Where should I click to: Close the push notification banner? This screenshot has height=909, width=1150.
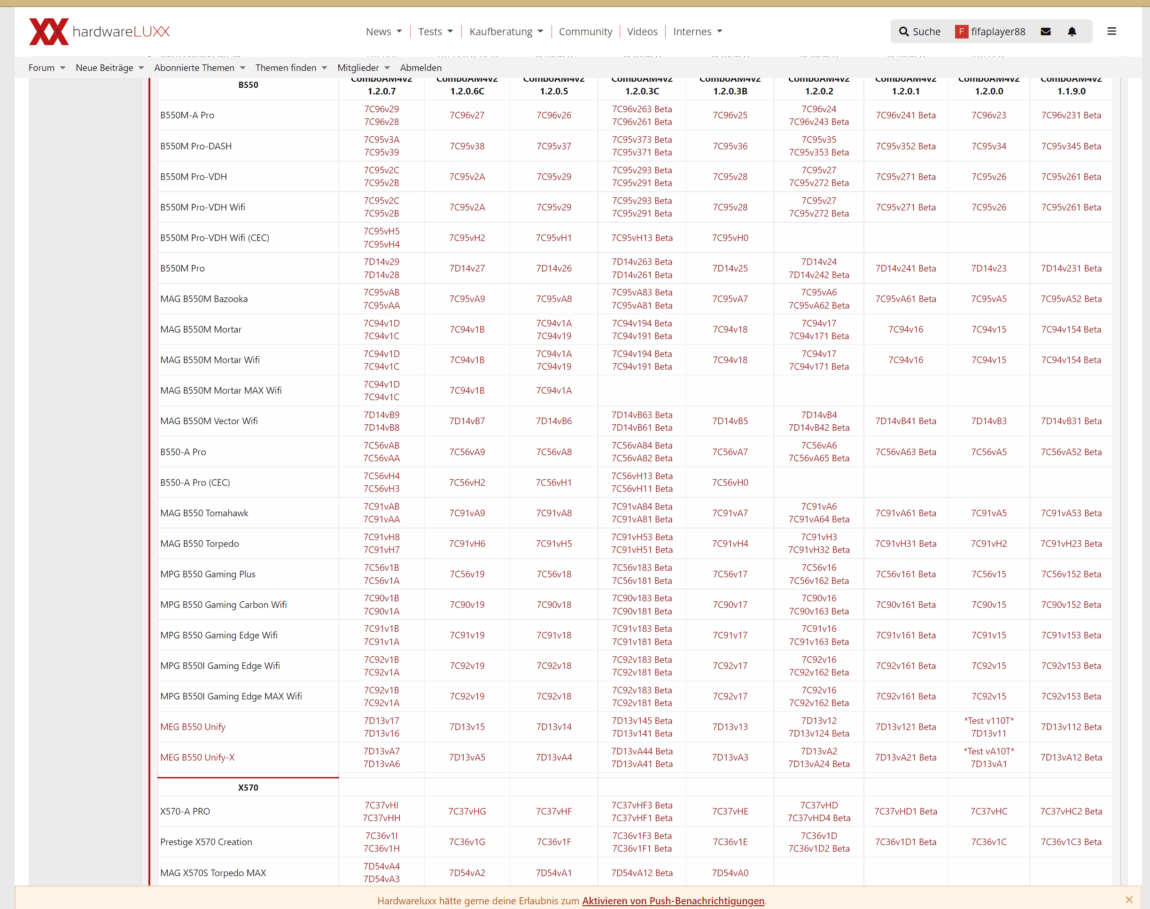click(1129, 900)
